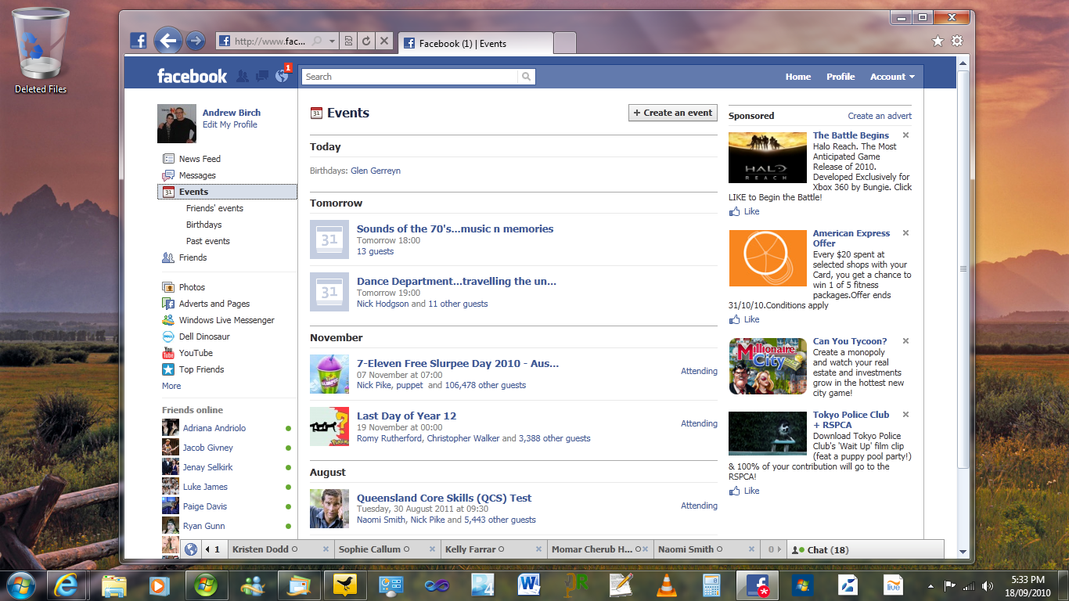Open Windows Live Messenger sidebar app
1069x601 pixels.
tap(227, 320)
